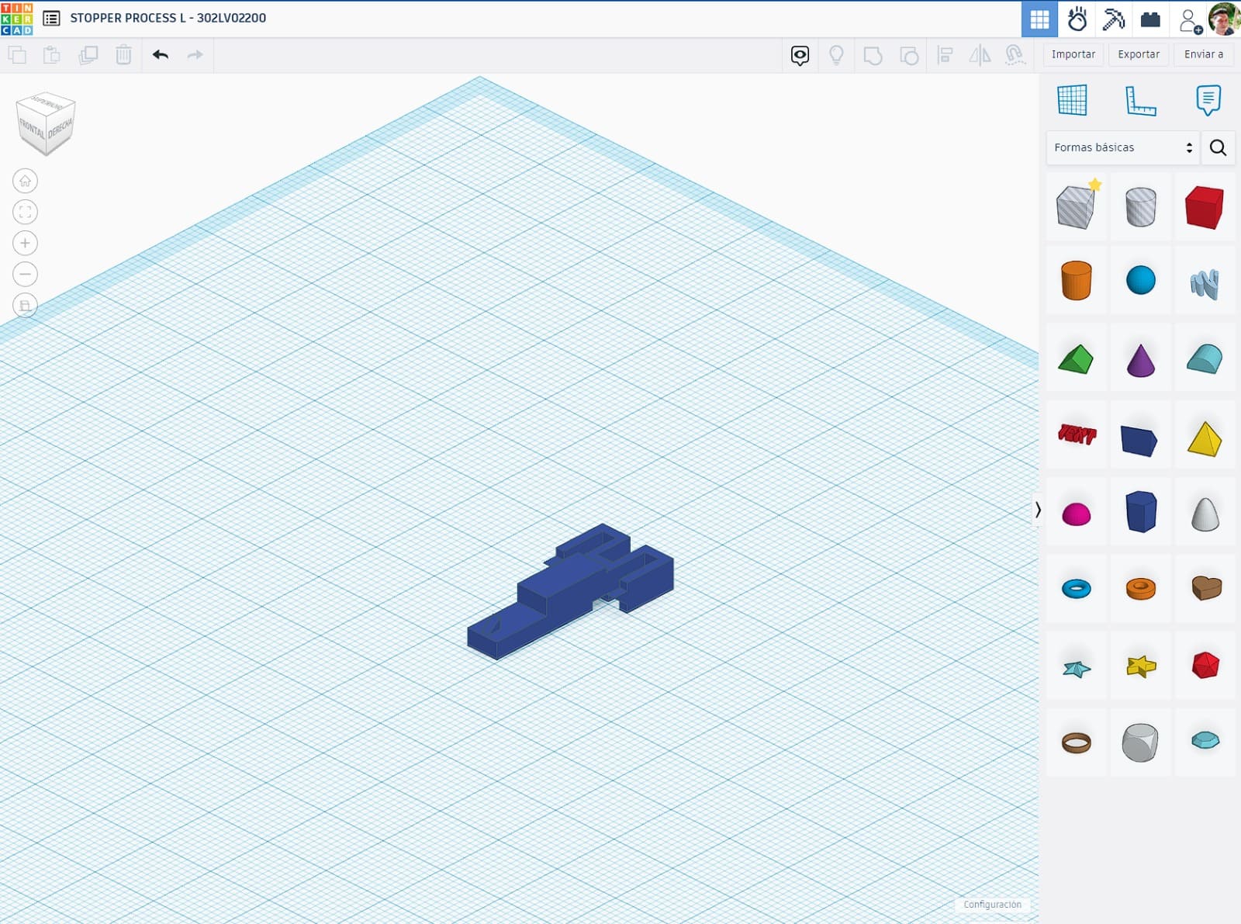This screenshot has height=924, width=1241.
Task: Select the ruler tool
Action: click(1140, 100)
